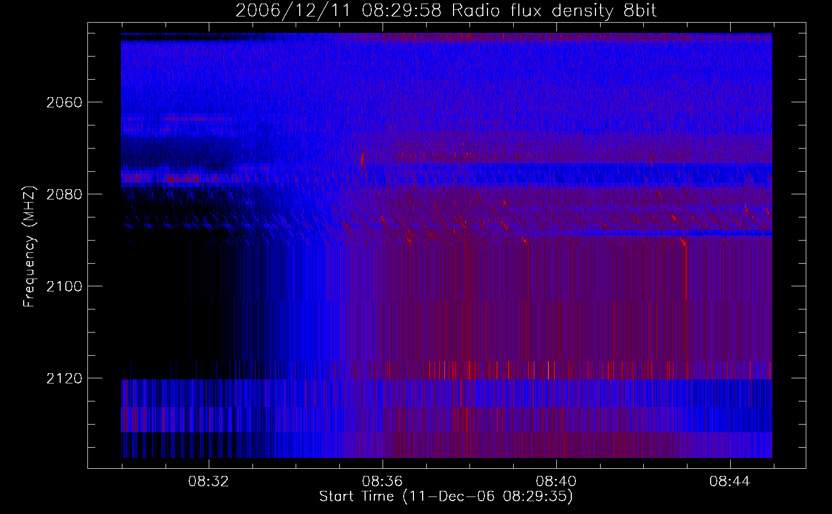Click the 08:44 time axis label
832x514 pixels.
point(730,482)
